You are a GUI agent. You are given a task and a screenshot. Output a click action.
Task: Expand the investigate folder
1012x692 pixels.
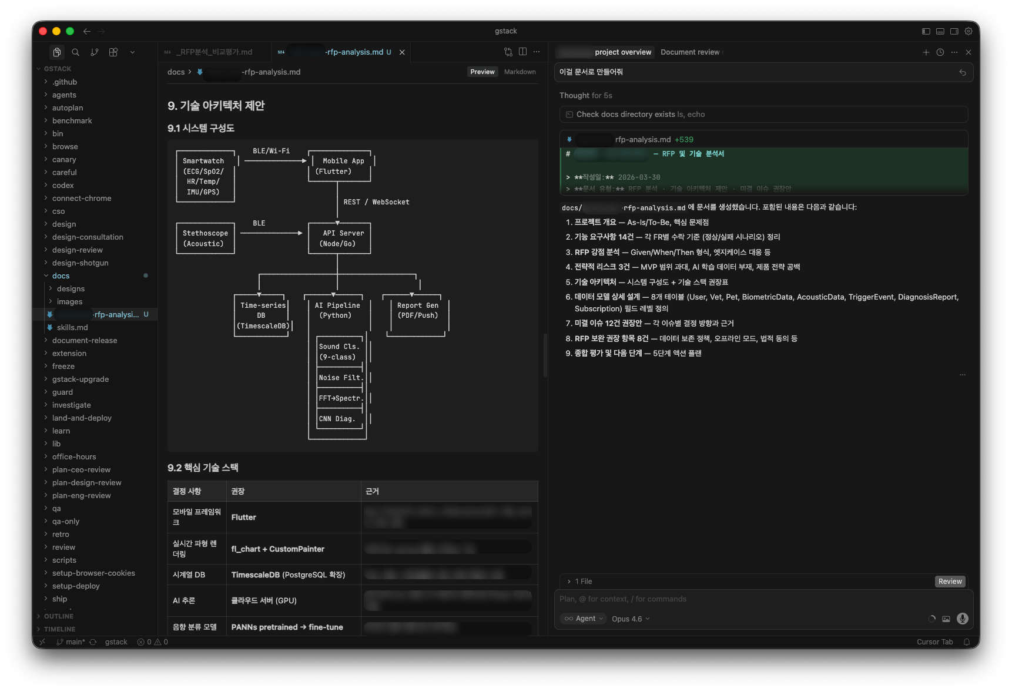coord(95,405)
